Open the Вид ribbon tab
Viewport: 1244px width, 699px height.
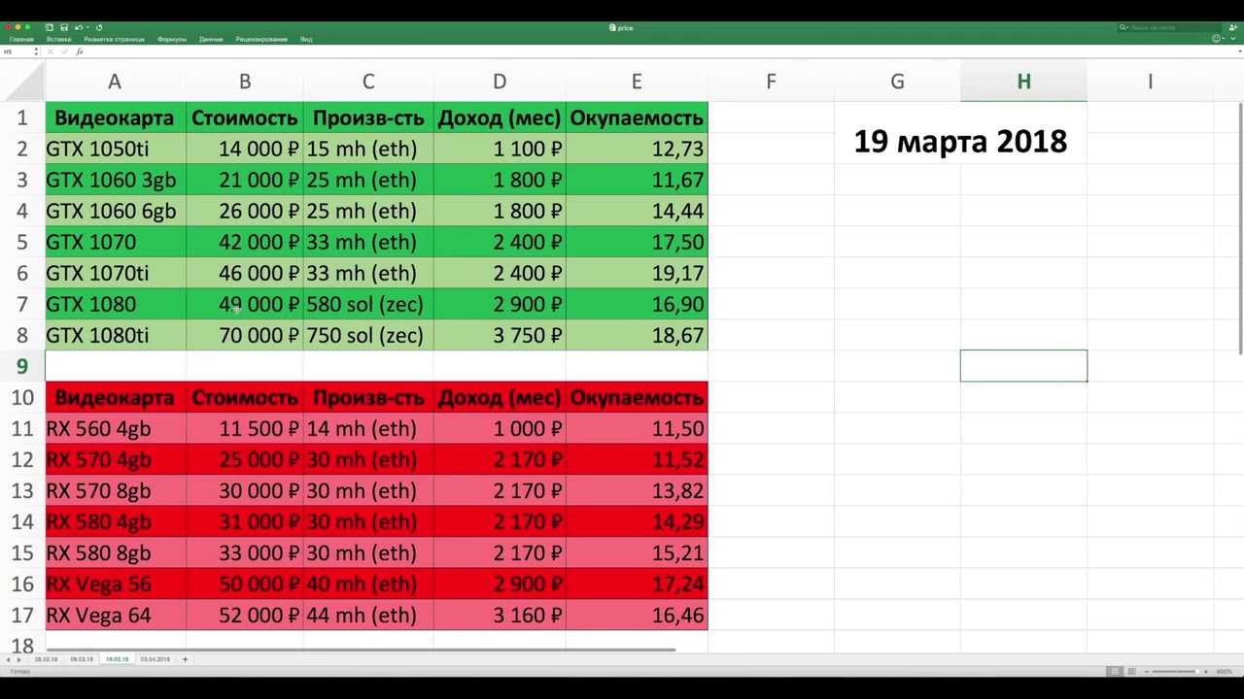306,40
